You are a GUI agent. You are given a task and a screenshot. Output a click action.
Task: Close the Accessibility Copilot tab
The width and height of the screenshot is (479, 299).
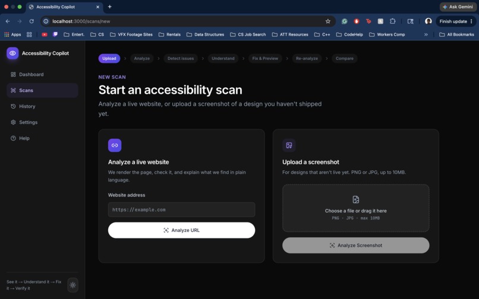[x=97, y=7]
